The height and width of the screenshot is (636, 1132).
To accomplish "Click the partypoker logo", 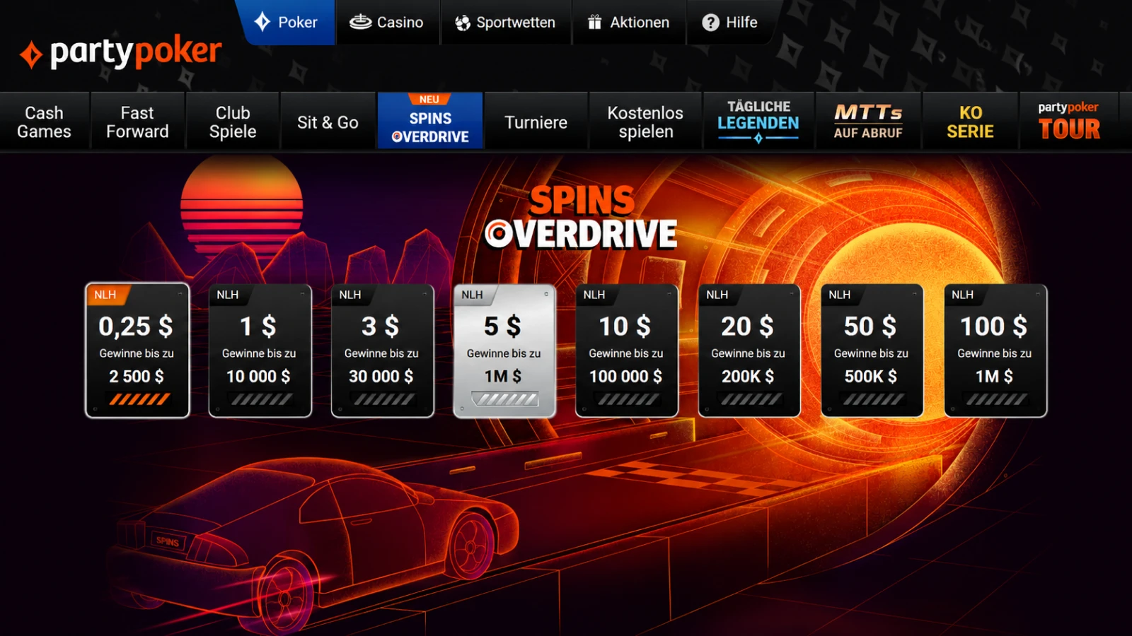I will 120,53.
